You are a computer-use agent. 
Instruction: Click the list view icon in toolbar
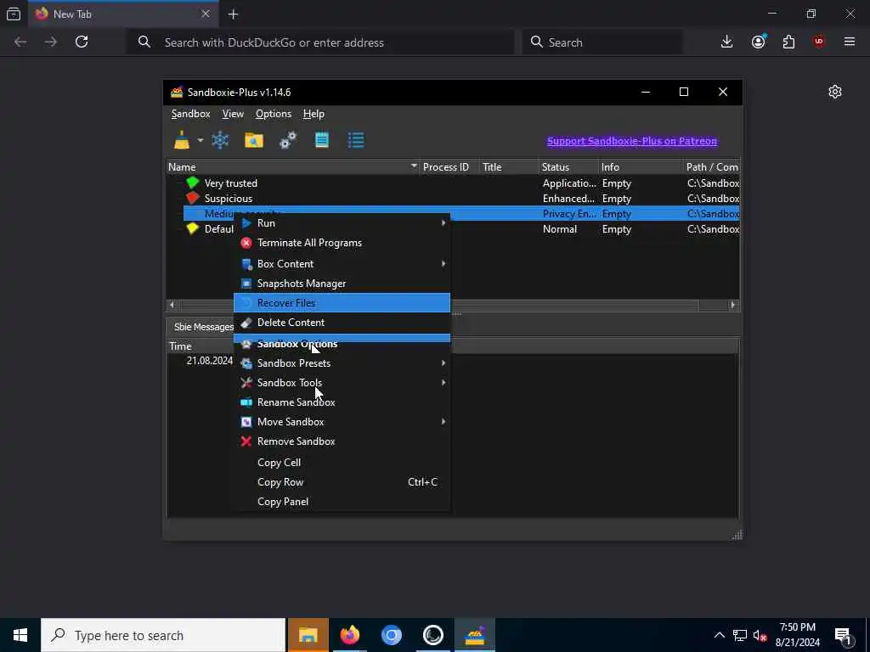point(356,140)
